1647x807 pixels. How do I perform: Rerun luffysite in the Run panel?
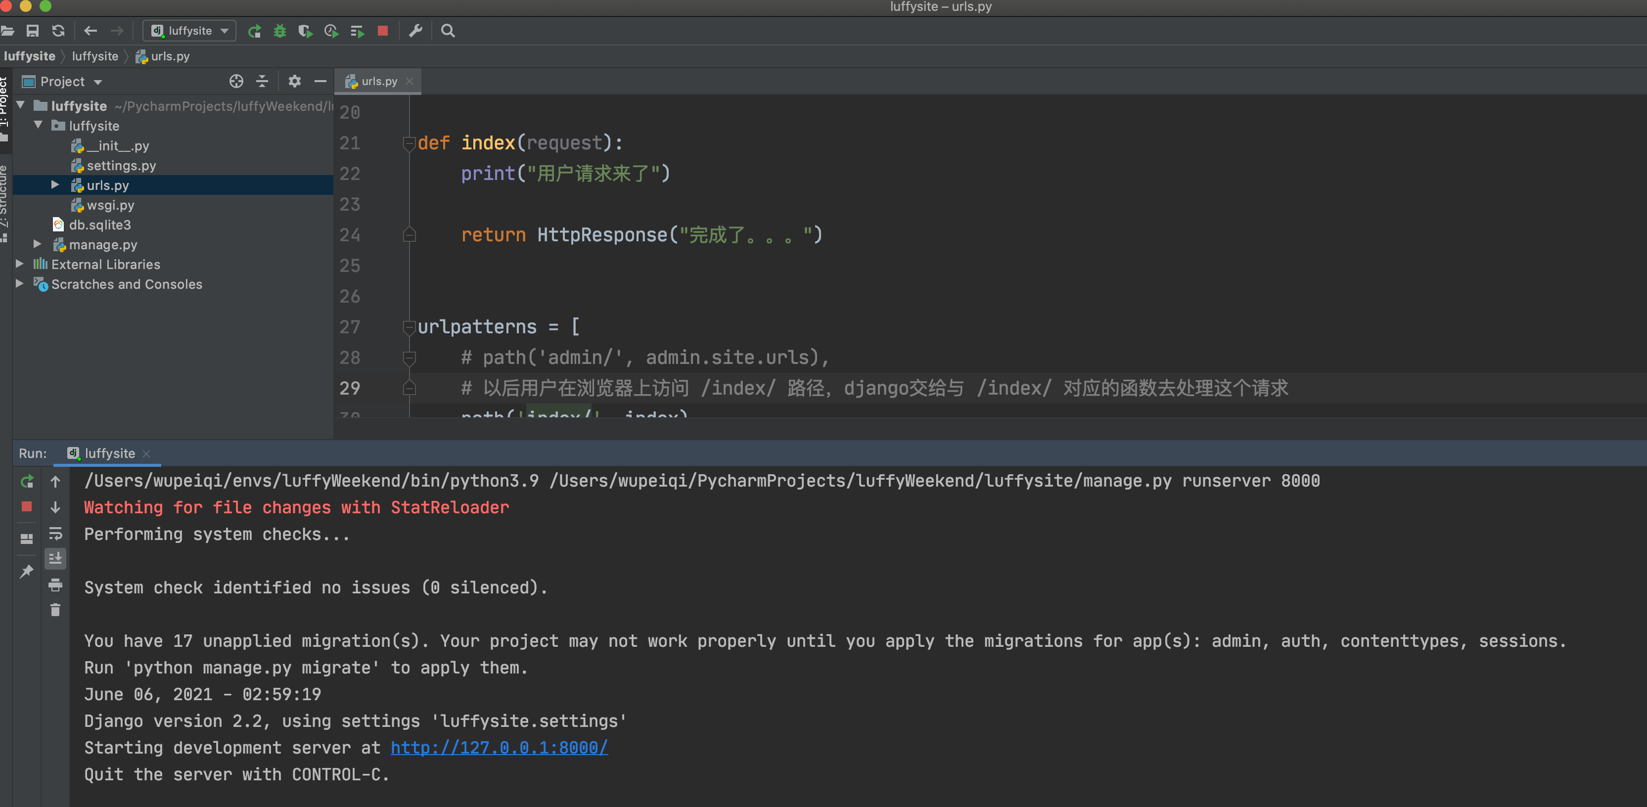26,482
